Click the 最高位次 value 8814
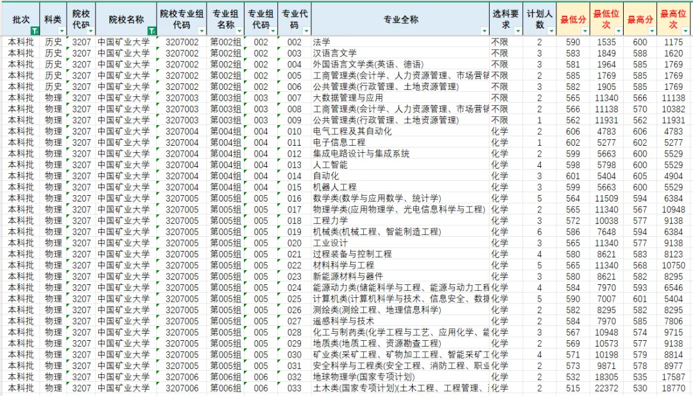693x396 pixels. click(674, 354)
